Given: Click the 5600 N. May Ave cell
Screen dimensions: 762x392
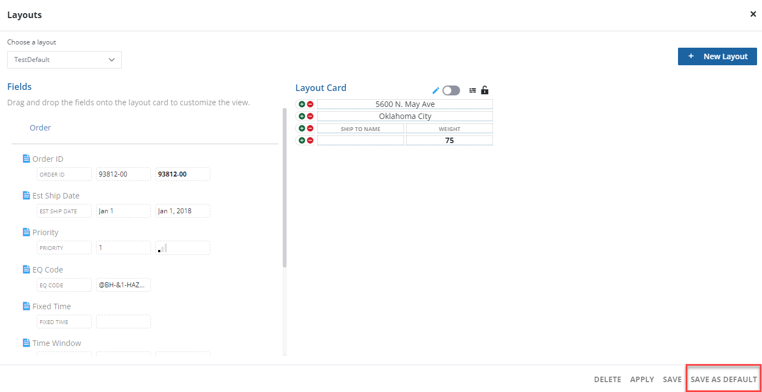Looking at the screenshot, I should click(x=405, y=104).
